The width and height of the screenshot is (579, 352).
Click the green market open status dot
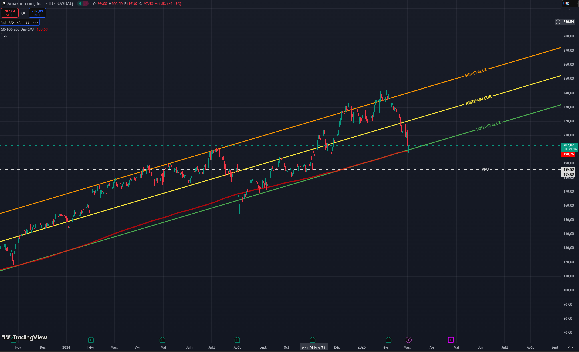80,3
